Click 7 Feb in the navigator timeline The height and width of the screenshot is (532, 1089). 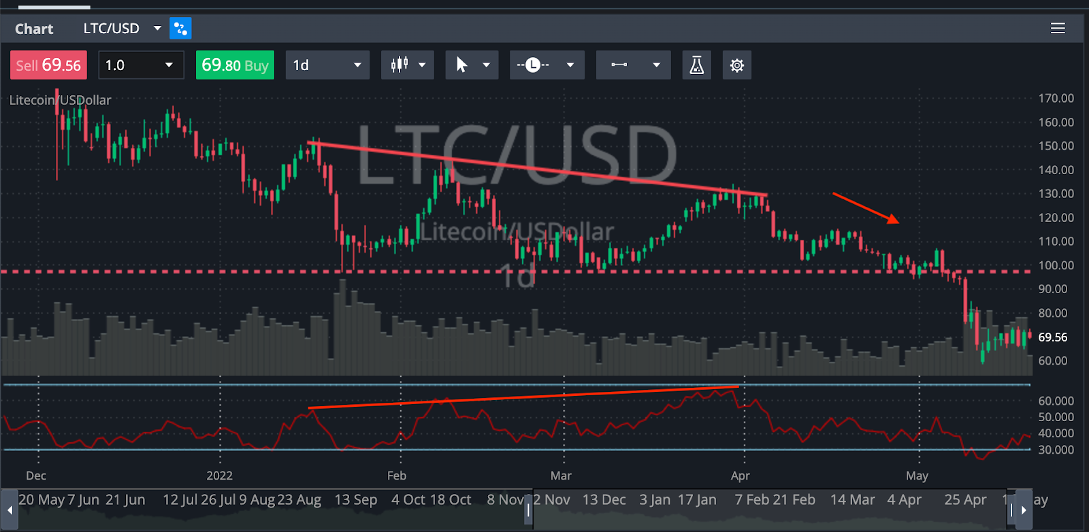pyautogui.click(x=751, y=499)
